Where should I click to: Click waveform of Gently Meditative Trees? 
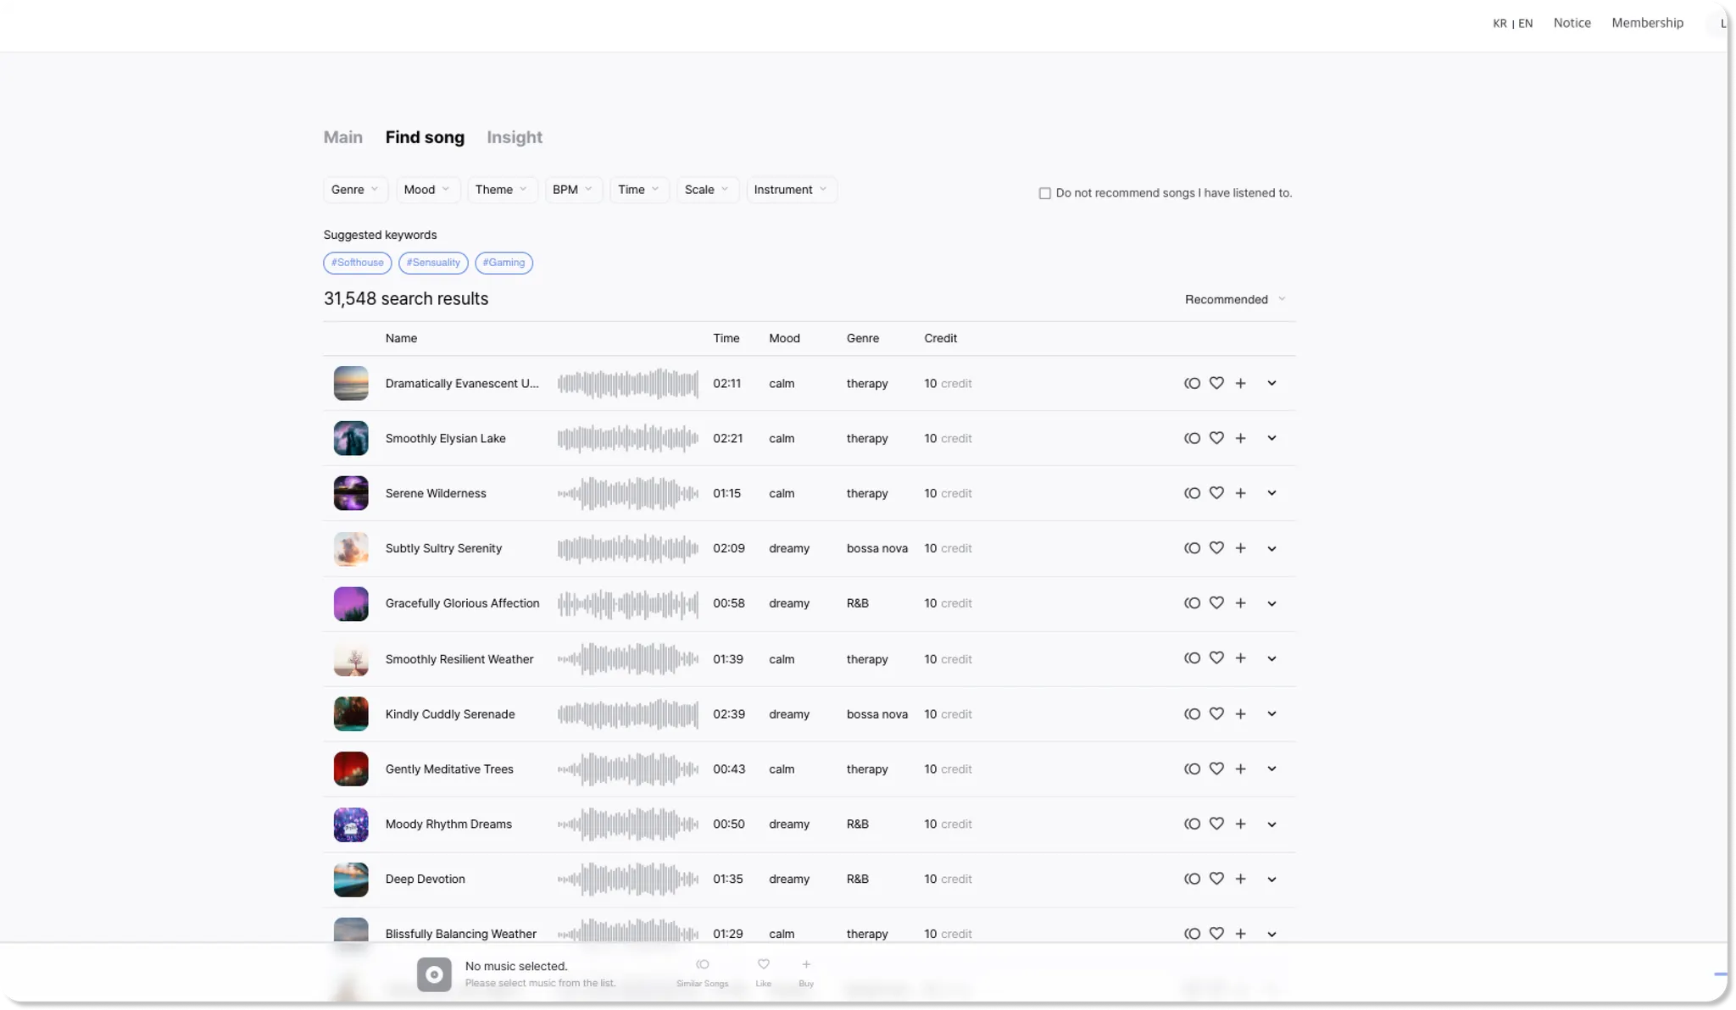coord(627,769)
